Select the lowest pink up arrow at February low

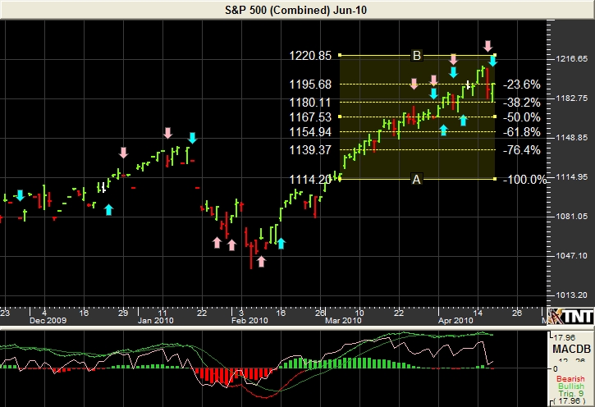point(261,261)
